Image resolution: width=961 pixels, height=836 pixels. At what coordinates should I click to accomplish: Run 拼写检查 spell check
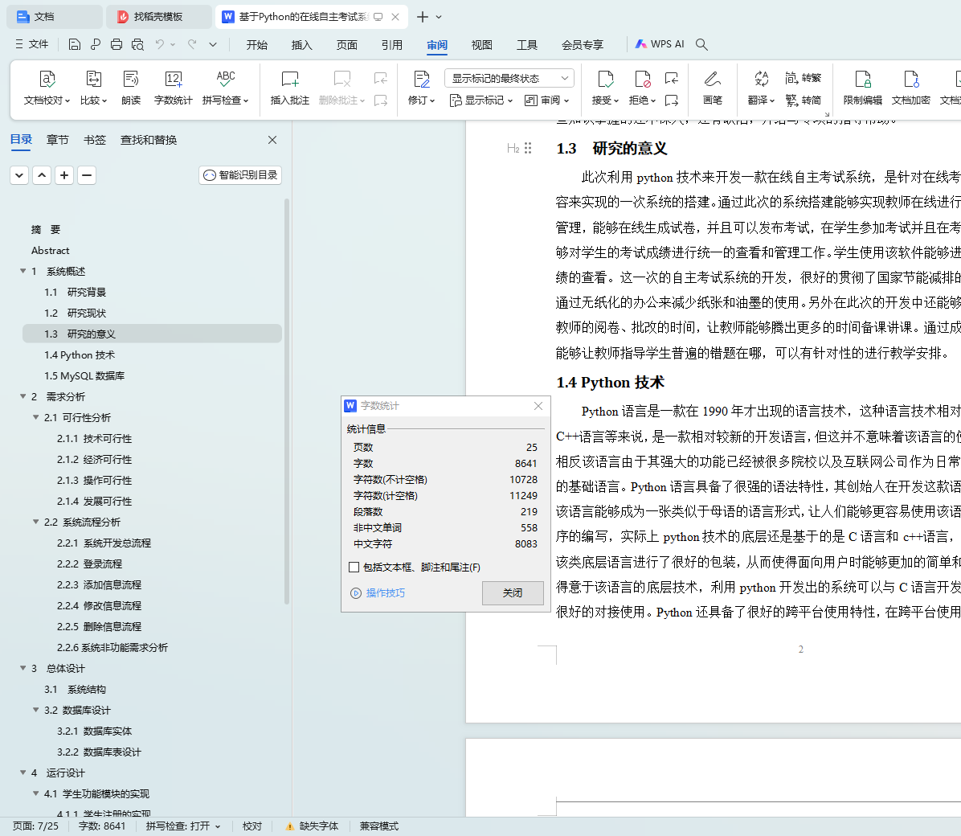click(226, 88)
